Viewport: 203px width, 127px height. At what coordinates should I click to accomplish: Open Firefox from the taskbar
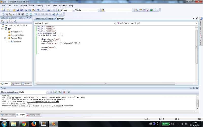click(x=34, y=124)
